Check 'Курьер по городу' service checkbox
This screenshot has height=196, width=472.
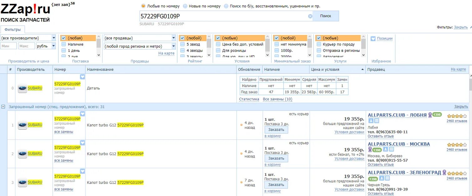coord(318,44)
